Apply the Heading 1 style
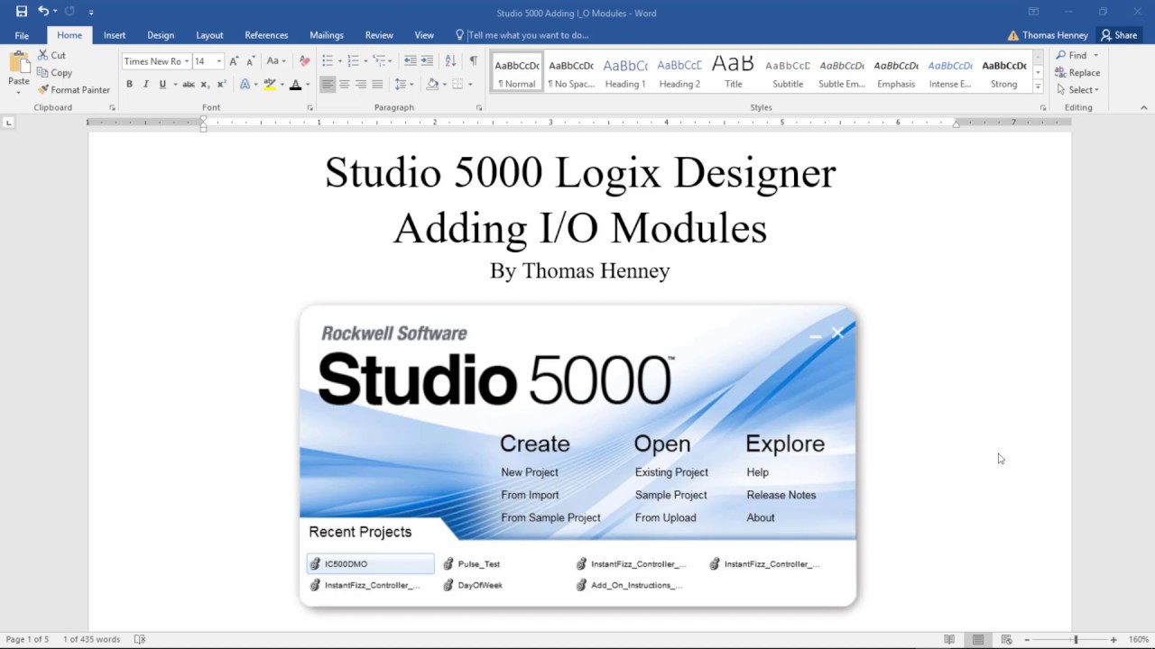 [x=625, y=73]
